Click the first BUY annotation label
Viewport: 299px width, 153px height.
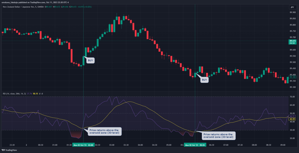pos(90,60)
